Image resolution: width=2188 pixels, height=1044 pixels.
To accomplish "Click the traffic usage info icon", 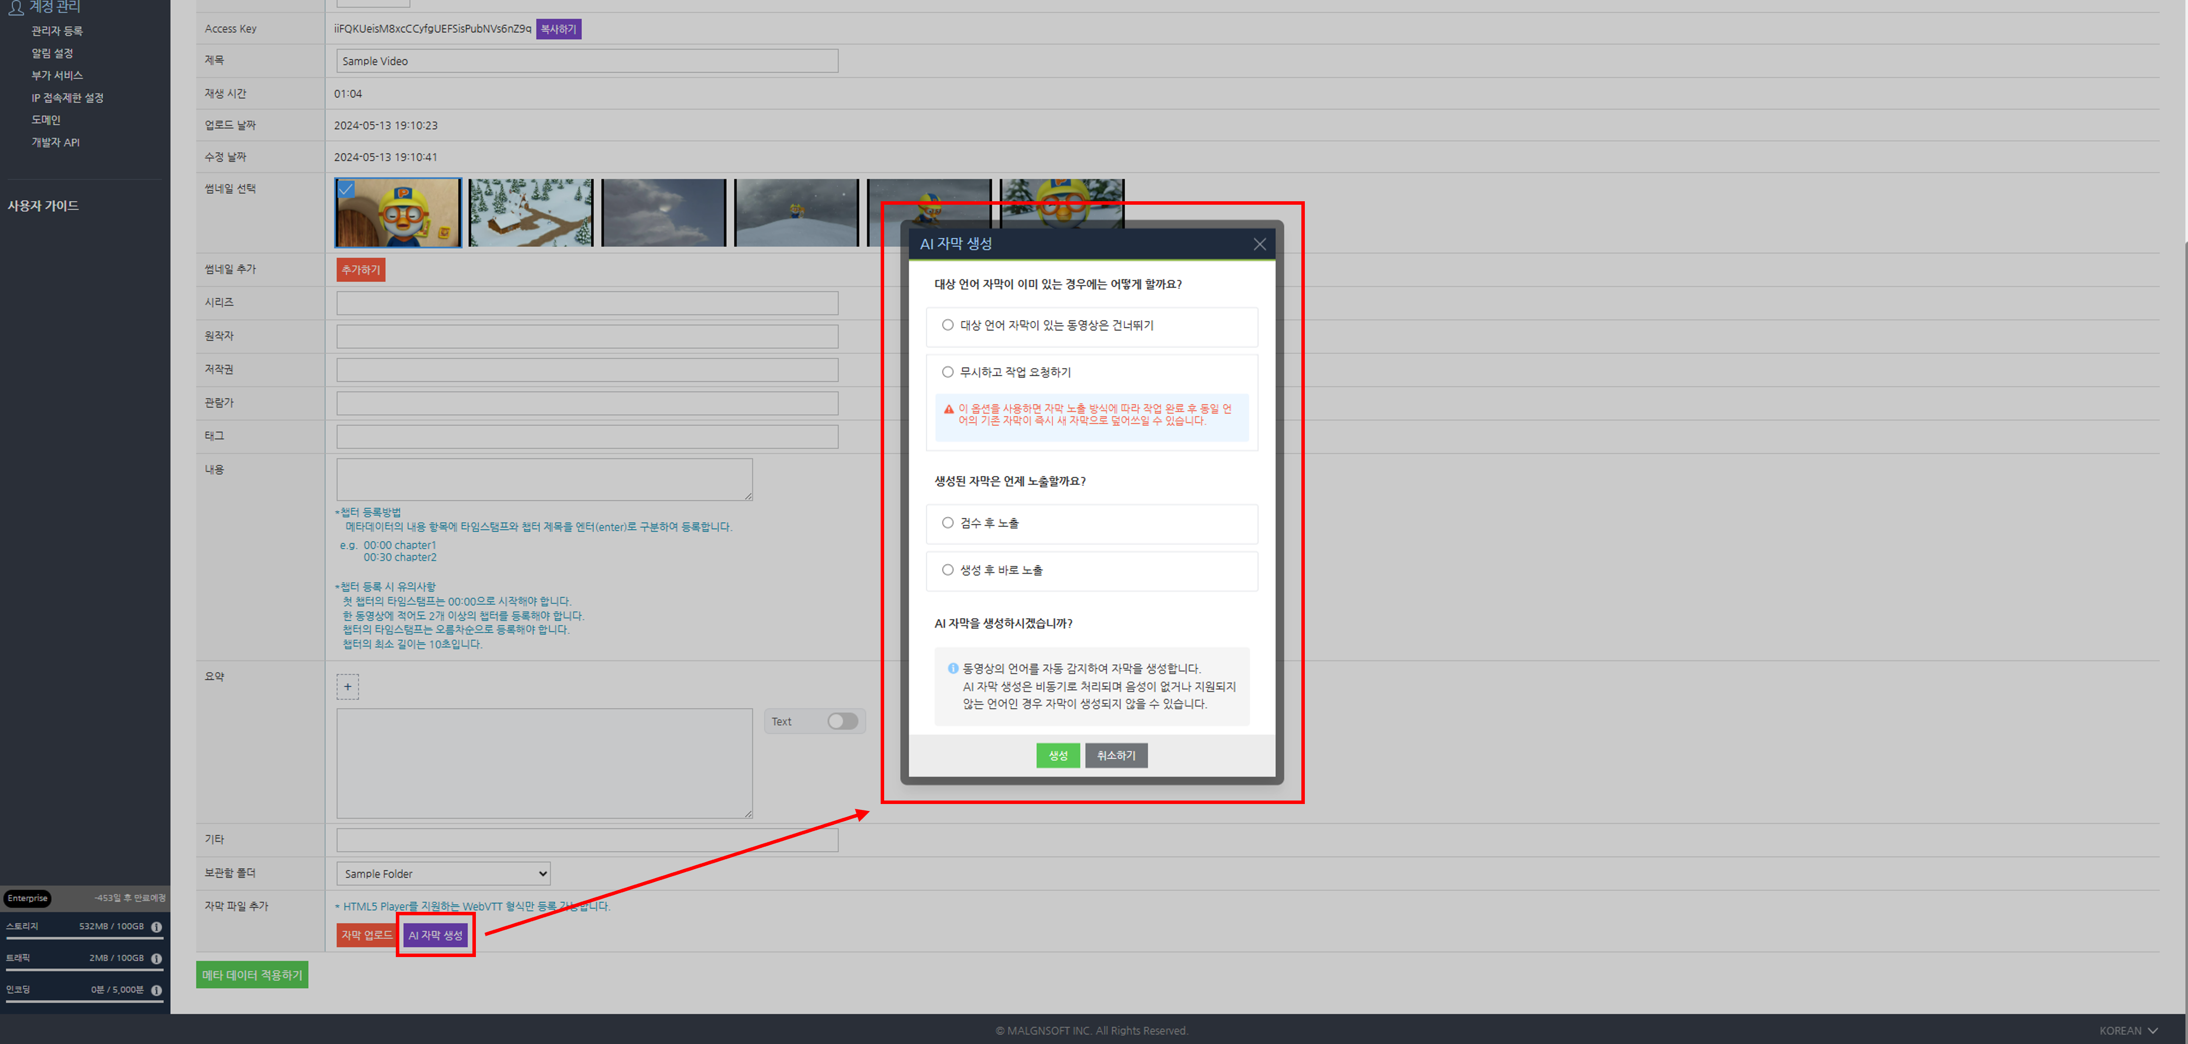I will click(156, 958).
